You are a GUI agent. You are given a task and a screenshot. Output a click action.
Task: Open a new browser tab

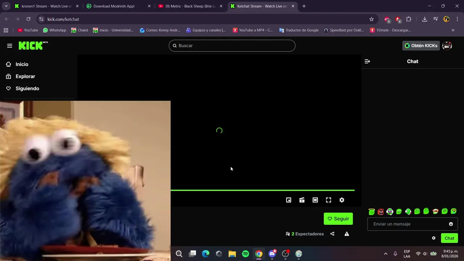(304, 6)
